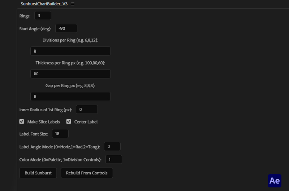Focus the Gap per Ring input
This screenshot has height=191, width=289.
tap(70, 97)
